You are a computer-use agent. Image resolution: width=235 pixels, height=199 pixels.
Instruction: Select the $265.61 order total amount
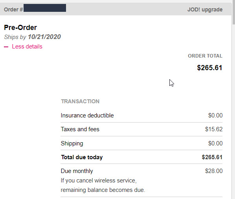coord(209,68)
